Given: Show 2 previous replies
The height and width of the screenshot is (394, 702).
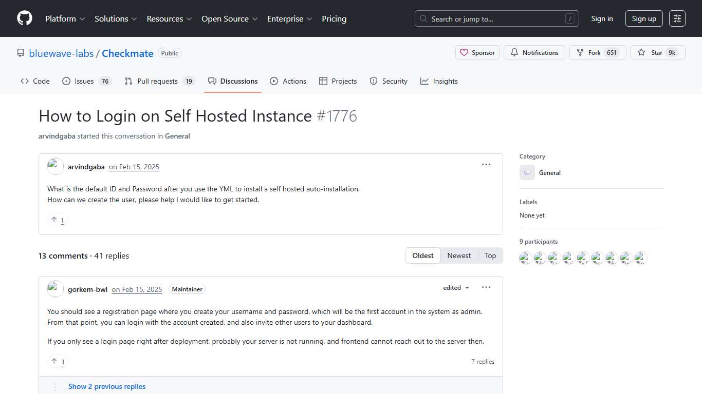Looking at the screenshot, I should (107, 386).
